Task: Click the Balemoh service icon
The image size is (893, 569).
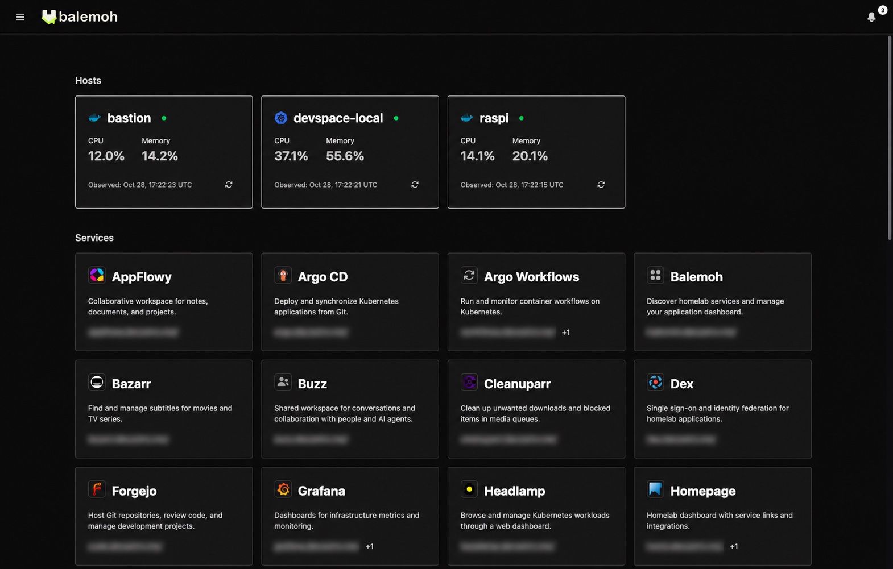Action: pyautogui.click(x=655, y=275)
